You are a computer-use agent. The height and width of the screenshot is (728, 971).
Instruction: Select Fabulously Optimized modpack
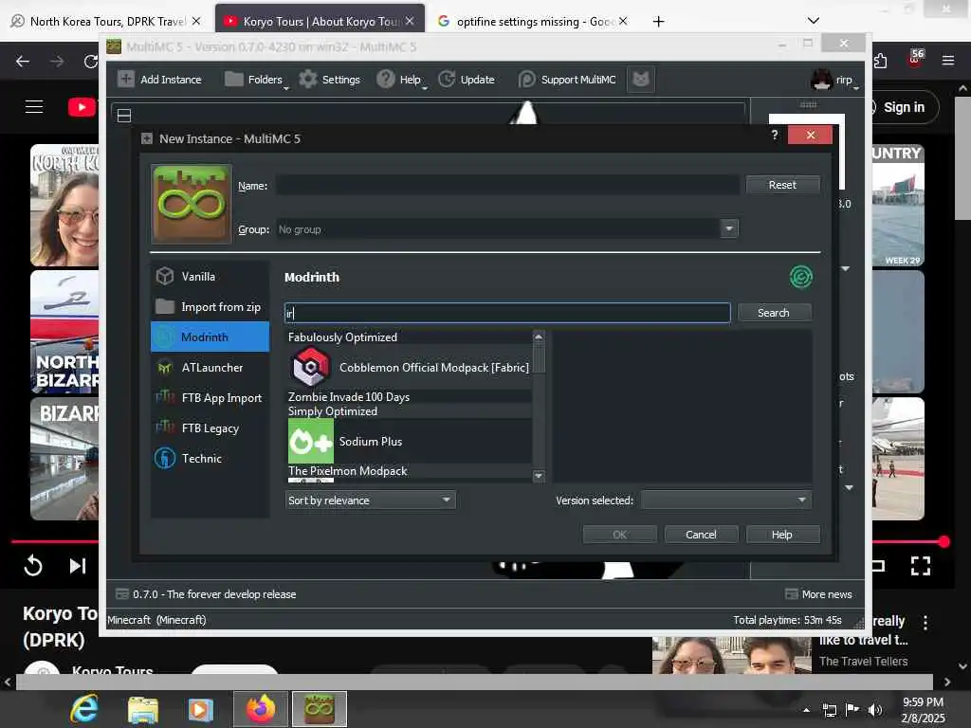[x=409, y=337]
